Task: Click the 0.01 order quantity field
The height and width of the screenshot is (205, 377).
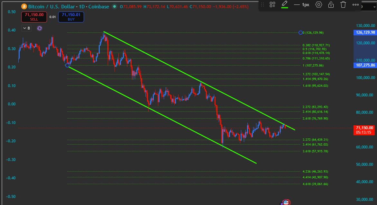Action: (52, 17)
